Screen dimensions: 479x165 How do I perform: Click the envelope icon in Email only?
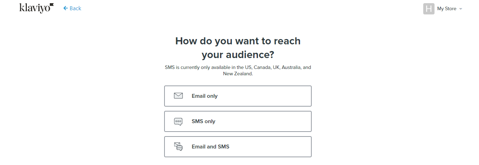[178, 96]
